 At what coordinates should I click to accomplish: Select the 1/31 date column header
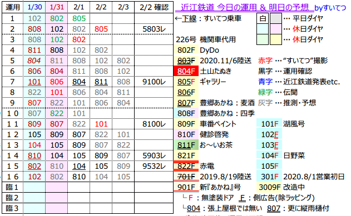point(56,7)
